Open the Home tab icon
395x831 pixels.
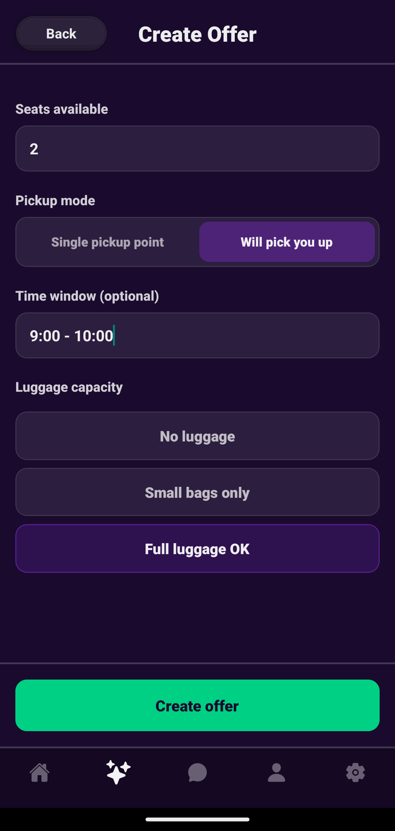click(39, 772)
